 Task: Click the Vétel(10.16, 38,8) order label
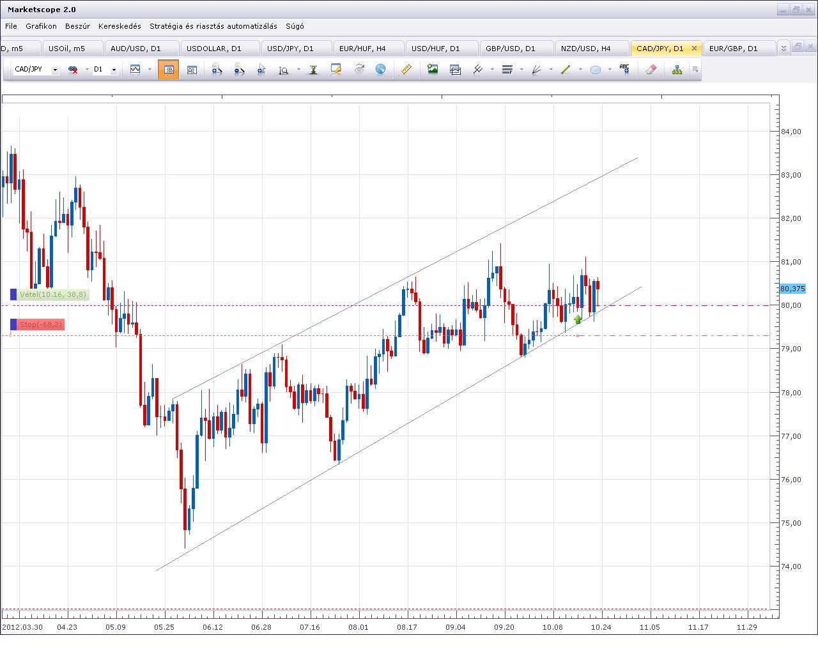pos(52,294)
